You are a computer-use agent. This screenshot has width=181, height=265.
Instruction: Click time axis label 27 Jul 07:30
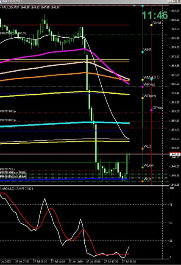pos(22,262)
